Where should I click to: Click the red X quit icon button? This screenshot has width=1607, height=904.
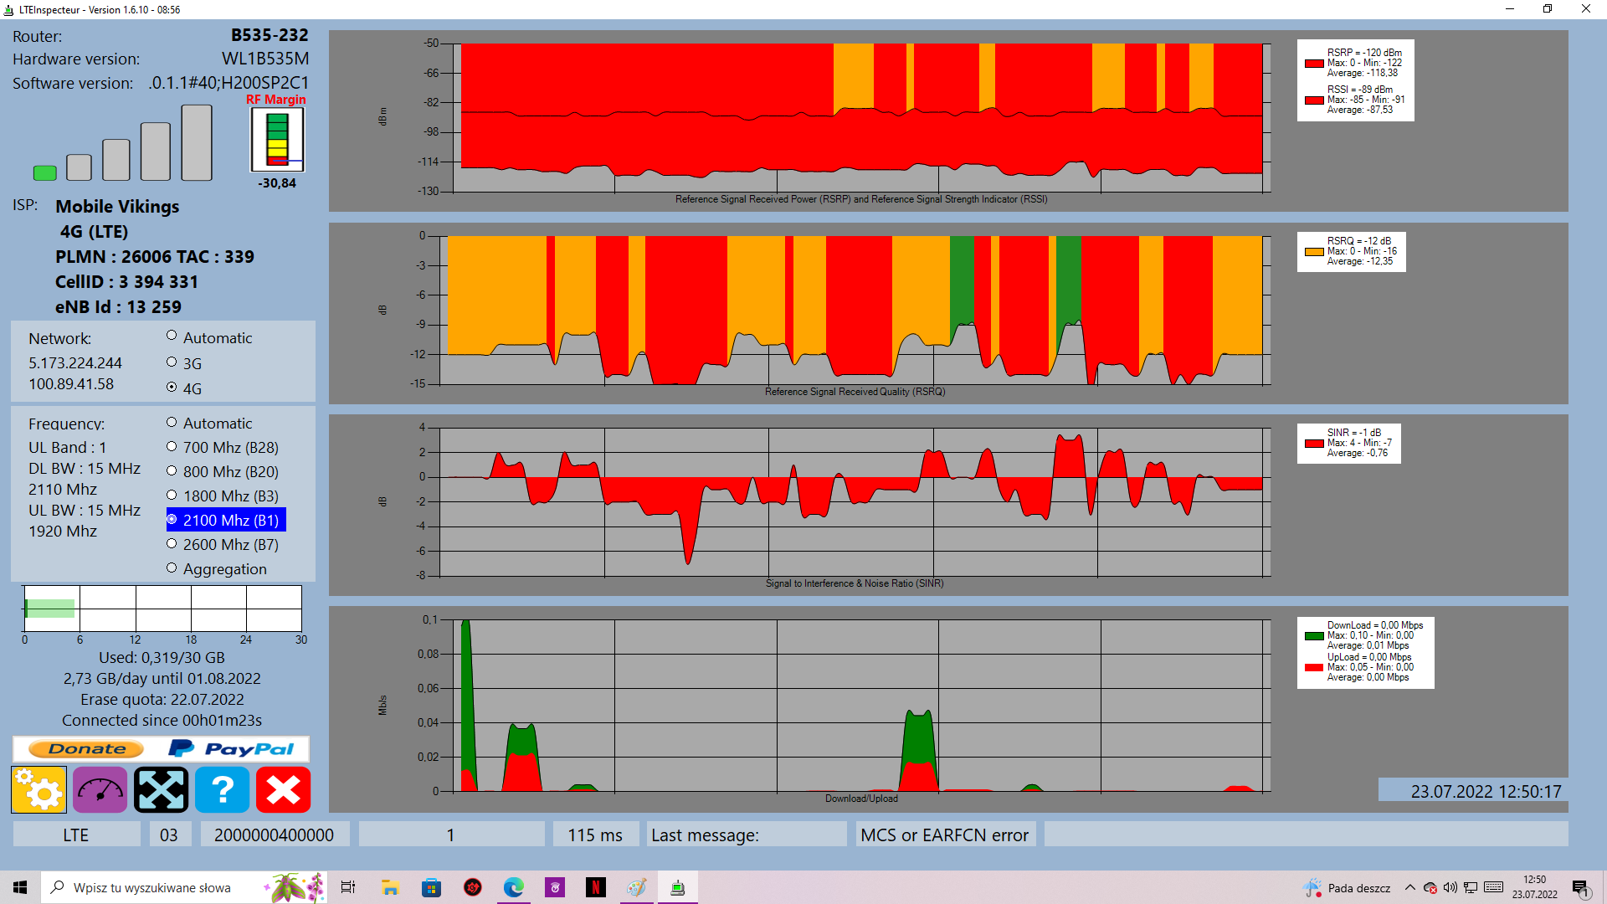(283, 789)
